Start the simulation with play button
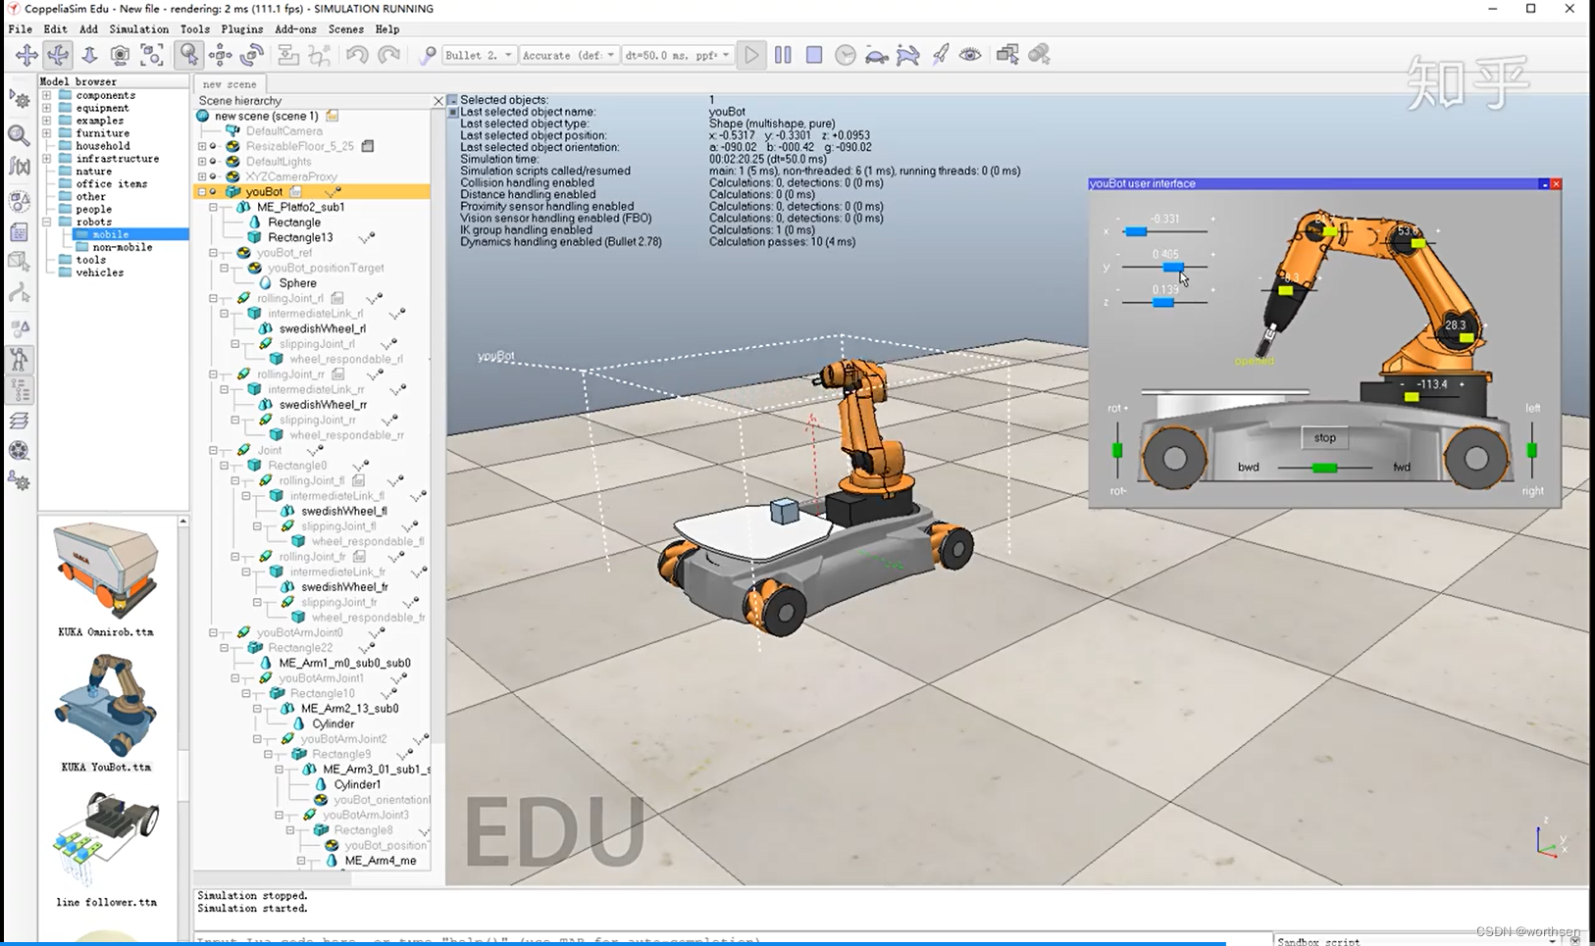Image resolution: width=1595 pixels, height=946 pixels. pyautogui.click(x=751, y=55)
